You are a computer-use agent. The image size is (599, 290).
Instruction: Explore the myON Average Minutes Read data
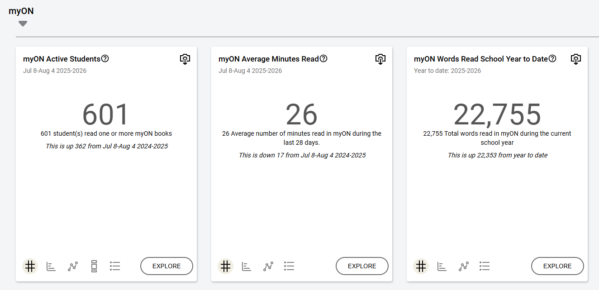tap(362, 266)
